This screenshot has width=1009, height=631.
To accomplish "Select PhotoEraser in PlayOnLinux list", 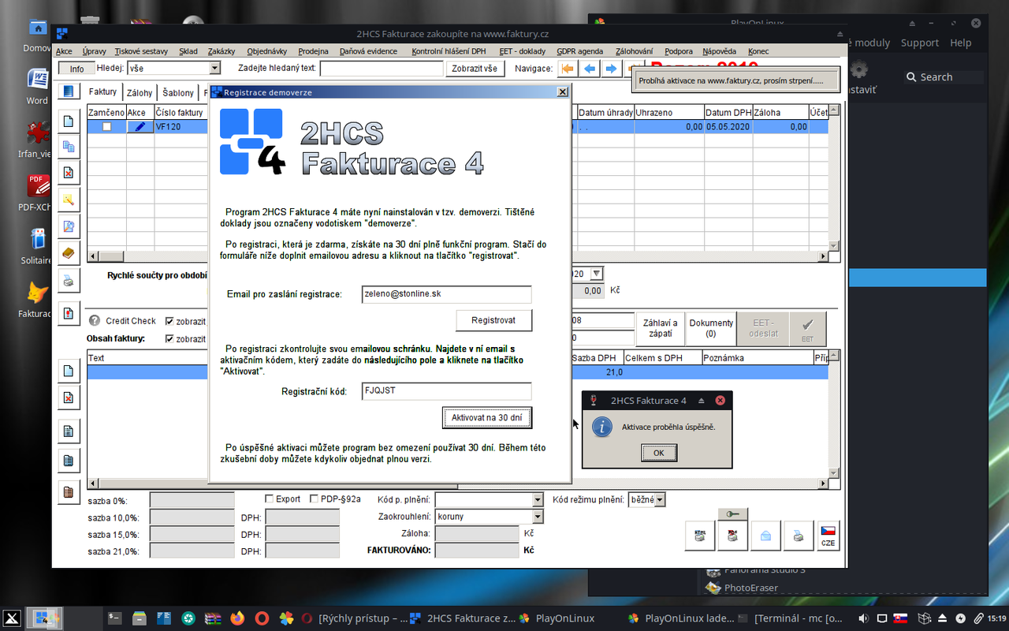I will point(752,588).
